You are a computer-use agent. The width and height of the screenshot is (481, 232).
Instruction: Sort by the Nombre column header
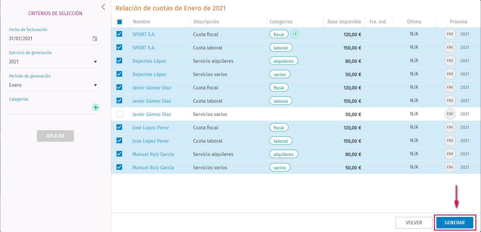142,22
